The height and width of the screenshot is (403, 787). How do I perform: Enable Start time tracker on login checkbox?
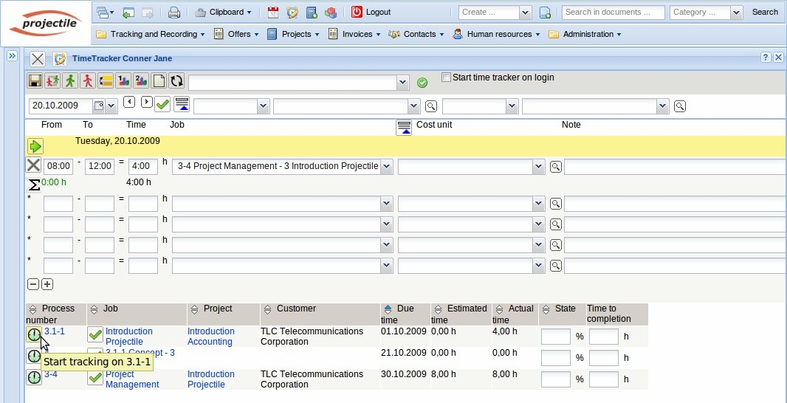[x=446, y=77]
